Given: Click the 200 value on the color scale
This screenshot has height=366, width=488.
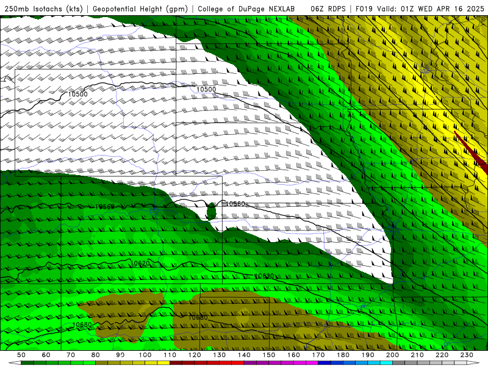Looking at the screenshot, I should pos(393,355).
